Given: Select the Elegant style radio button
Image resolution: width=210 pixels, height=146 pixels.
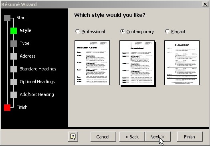Looking at the screenshot, I should click(x=168, y=32).
